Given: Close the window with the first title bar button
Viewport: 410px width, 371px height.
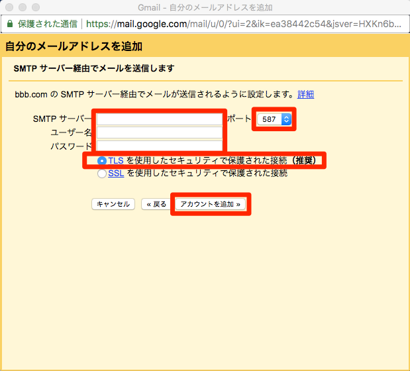Looking at the screenshot, I should coord(9,7).
